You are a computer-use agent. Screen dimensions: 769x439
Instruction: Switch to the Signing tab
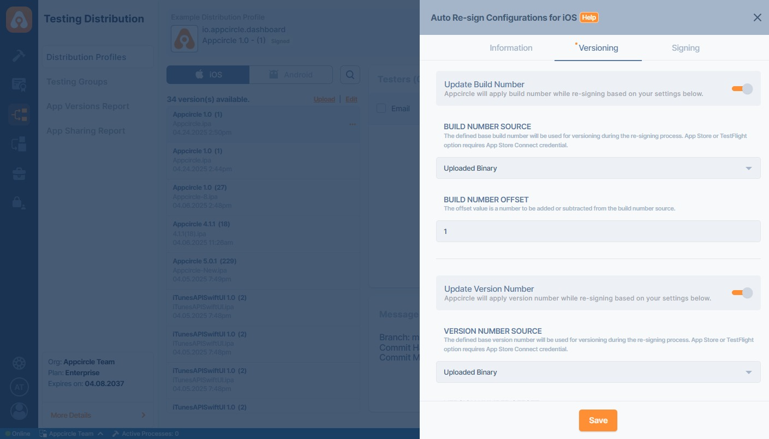click(685, 48)
